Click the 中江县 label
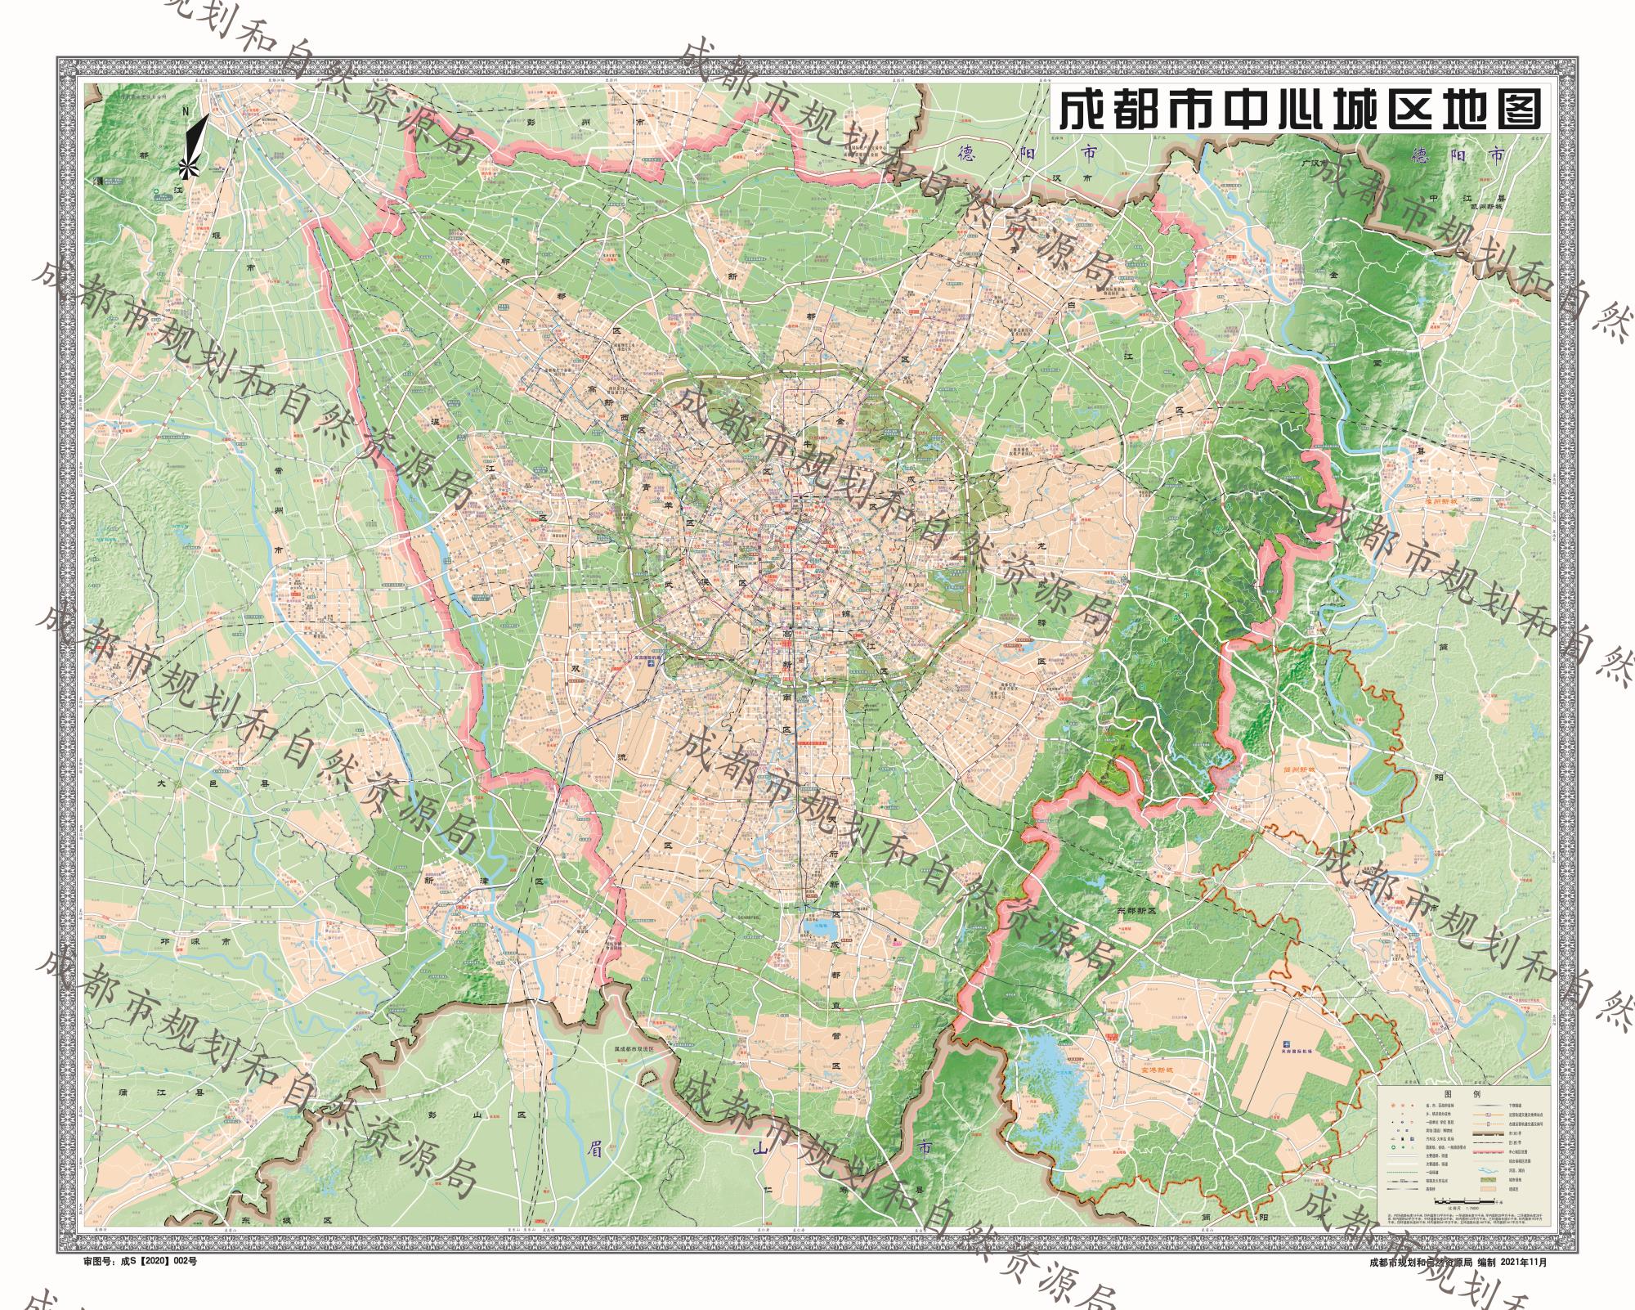Viewport: 1635px width, 1310px height. point(1467,198)
